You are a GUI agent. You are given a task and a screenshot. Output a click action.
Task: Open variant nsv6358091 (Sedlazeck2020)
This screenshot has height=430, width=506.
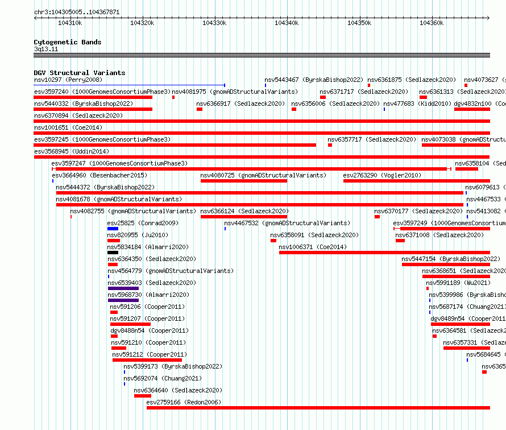pos(314,235)
